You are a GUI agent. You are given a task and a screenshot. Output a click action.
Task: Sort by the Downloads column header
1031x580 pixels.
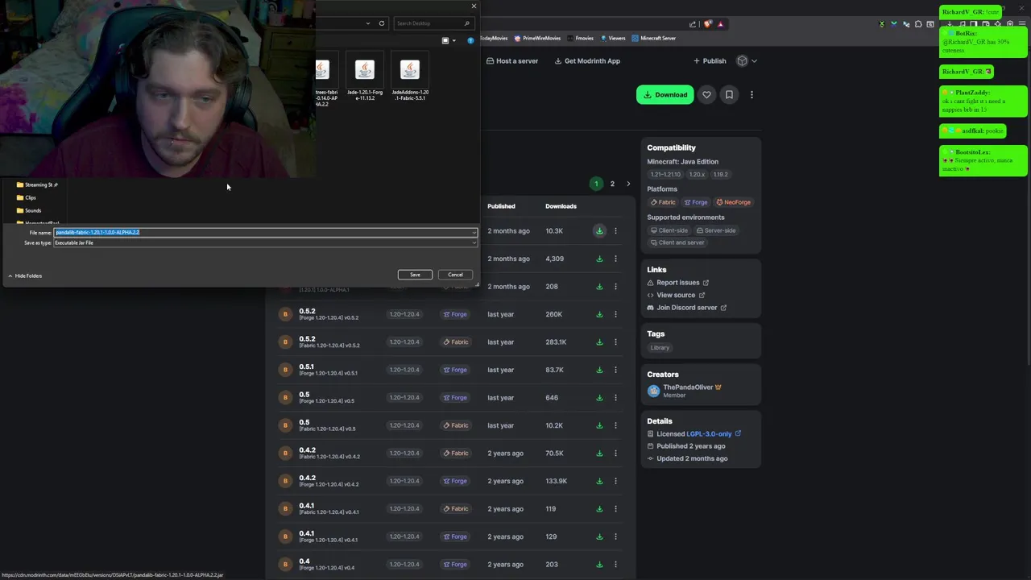(x=561, y=206)
